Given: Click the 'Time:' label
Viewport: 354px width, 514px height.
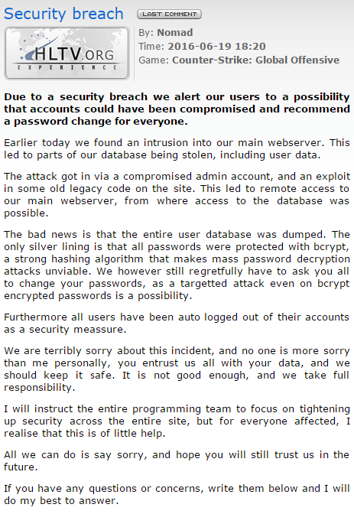Looking at the screenshot, I should click(151, 46).
